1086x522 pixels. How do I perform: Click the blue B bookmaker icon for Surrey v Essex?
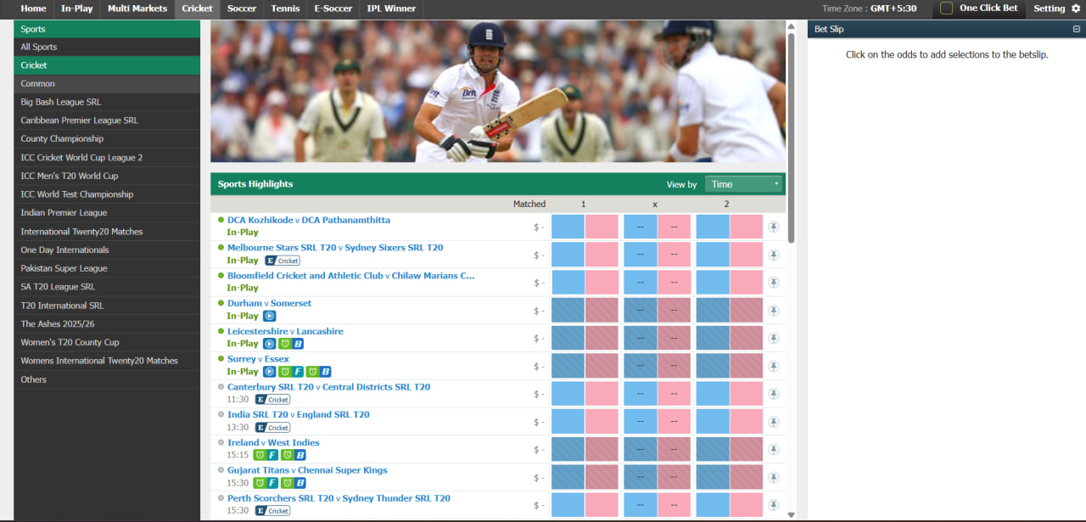pos(318,372)
